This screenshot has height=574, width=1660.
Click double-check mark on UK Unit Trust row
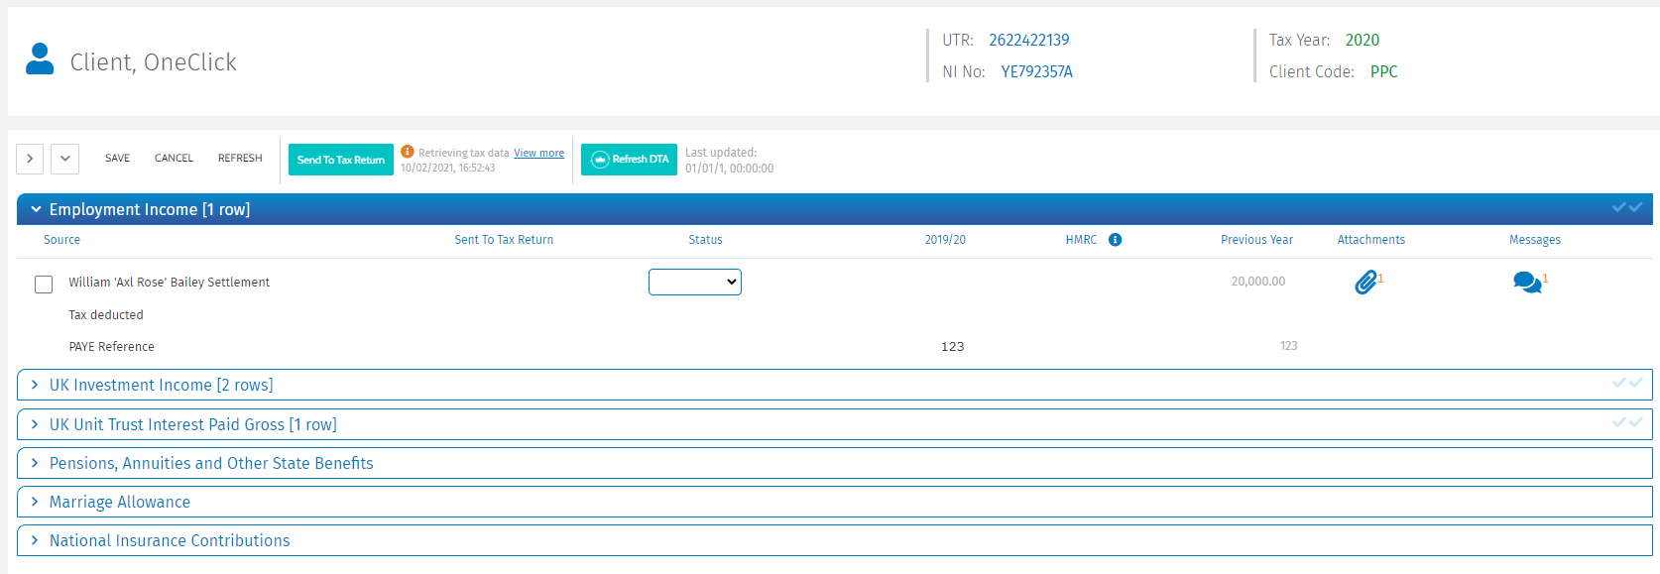point(1627,422)
